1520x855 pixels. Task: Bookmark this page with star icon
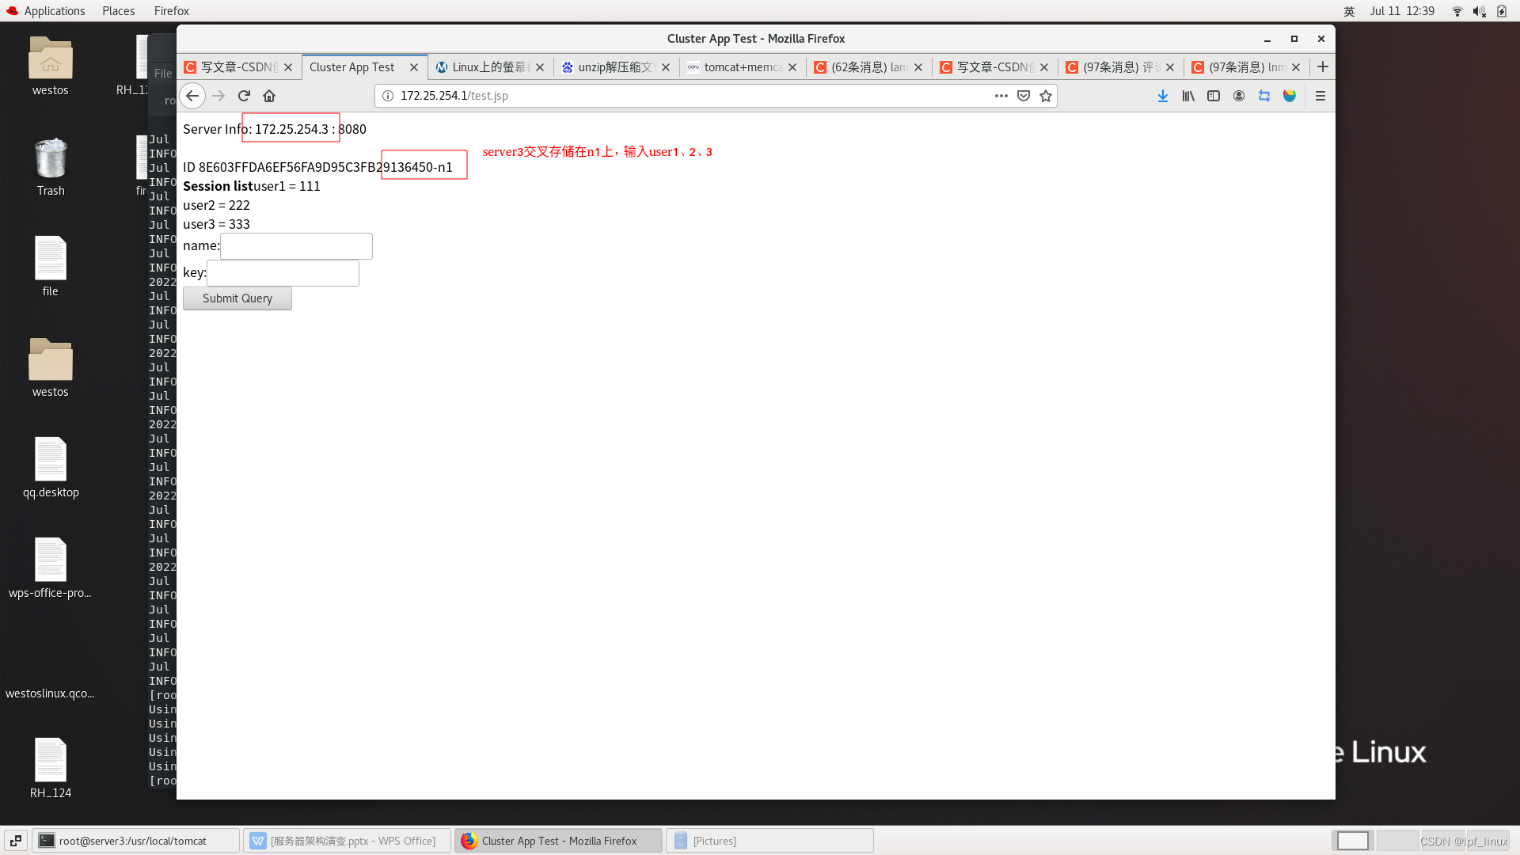coord(1046,96)
